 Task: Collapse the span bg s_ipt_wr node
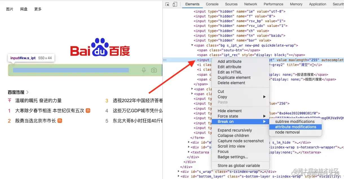192,45
